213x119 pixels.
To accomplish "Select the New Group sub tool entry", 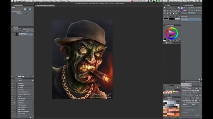I will (x=191, y=16).
